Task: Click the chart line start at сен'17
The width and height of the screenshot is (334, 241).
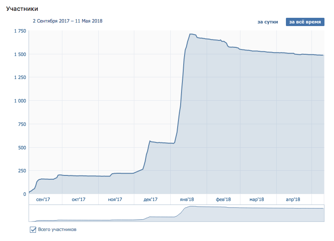Action: (x=29, y=191)
